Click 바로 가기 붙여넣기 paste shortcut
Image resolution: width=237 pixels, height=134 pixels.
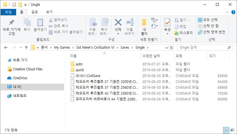click(x=65, y=32)
